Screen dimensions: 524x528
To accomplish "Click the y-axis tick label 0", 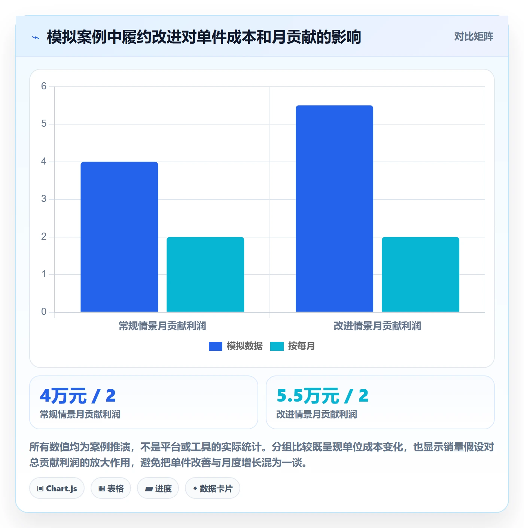I will [x=44, y=311].
